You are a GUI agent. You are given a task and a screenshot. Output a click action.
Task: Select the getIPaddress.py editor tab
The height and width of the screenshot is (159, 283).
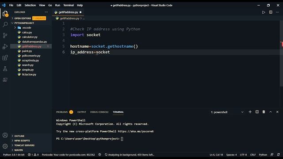pos(68,12)
